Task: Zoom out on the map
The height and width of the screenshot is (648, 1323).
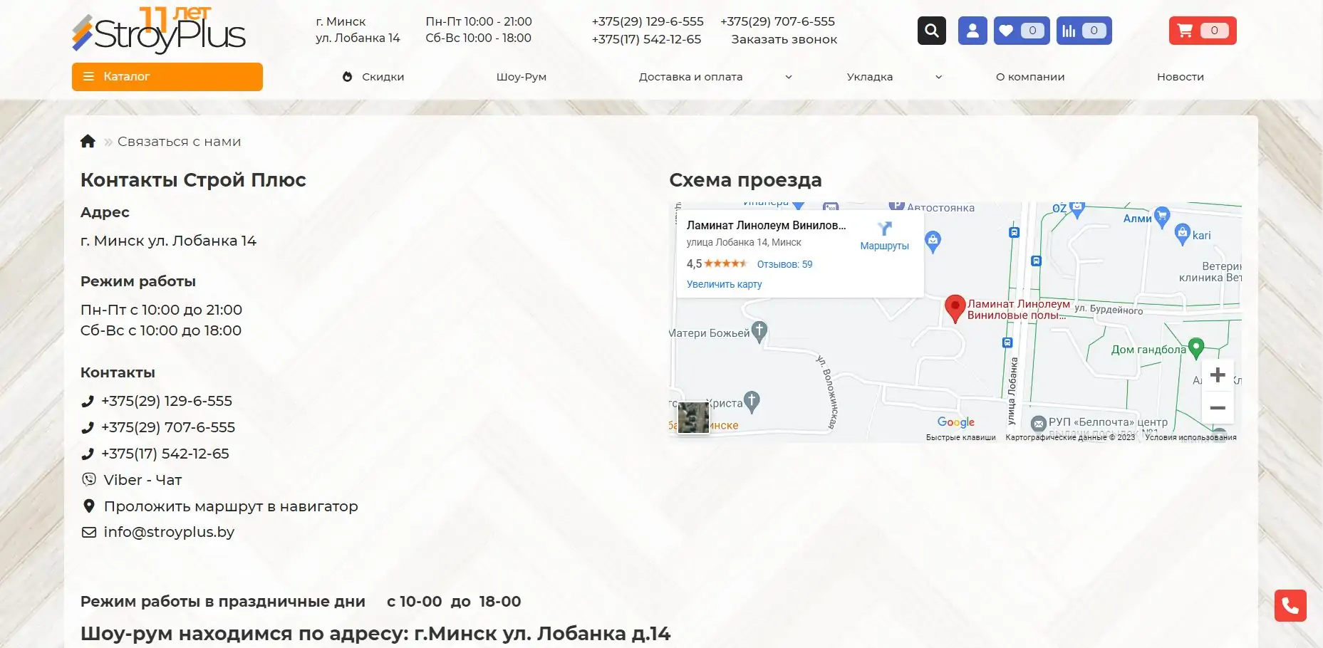Action: click(x=1218, y=408)
